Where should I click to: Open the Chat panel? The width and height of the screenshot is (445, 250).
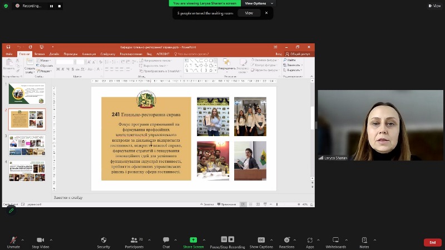166,241
